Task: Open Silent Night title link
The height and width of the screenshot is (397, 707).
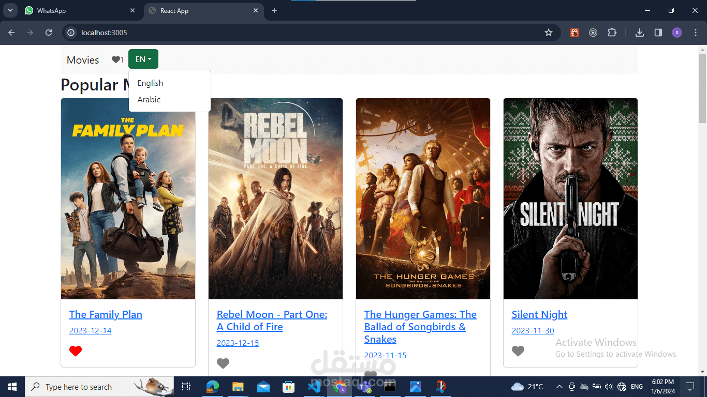Action: click(539, 314)
